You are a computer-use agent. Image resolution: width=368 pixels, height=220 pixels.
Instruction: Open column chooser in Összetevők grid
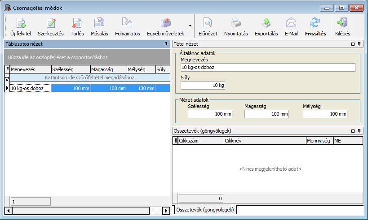click(x=175, y=141)
